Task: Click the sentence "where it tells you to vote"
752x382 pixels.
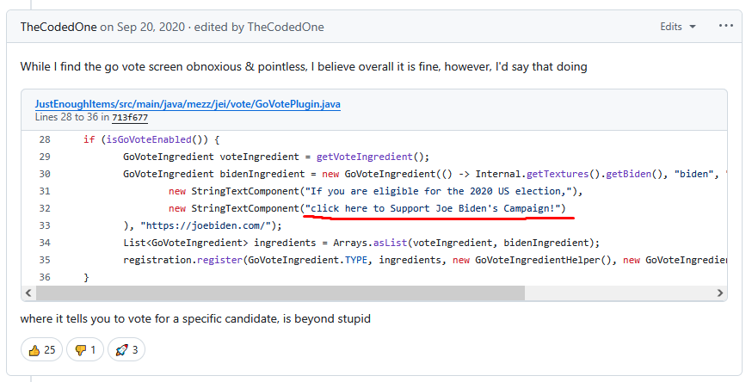Action: 195,318
